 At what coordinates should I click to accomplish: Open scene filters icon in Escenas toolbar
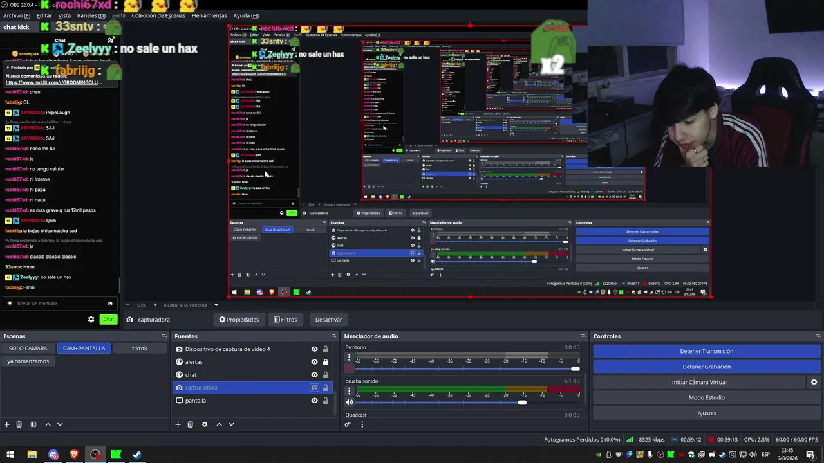(33, 424)
